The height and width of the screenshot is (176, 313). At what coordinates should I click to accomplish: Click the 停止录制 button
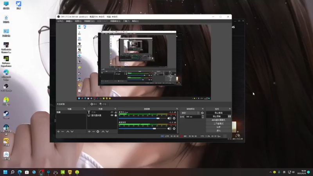[217, 116]
